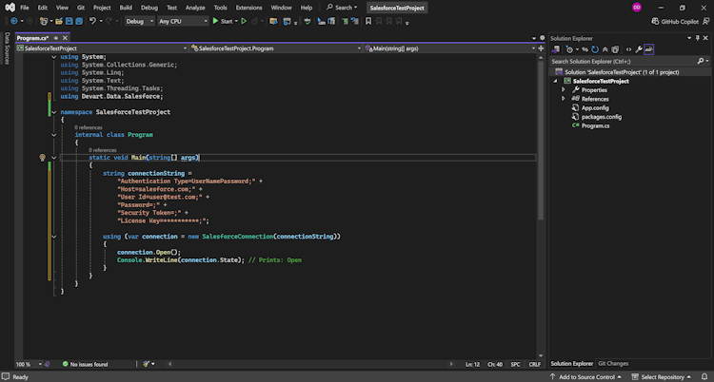Open the Build menu

[x=124, y=7]
